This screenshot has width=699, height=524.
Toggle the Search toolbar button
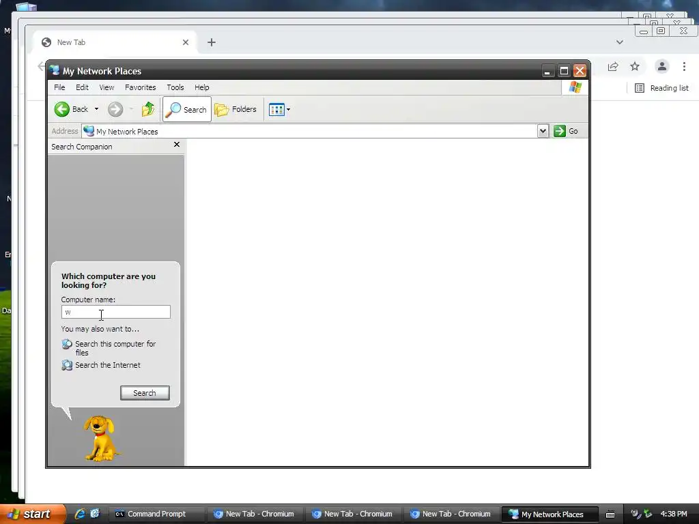click(x=187, y=109)
